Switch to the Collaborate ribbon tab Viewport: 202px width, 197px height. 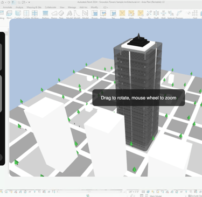[51, 8]
